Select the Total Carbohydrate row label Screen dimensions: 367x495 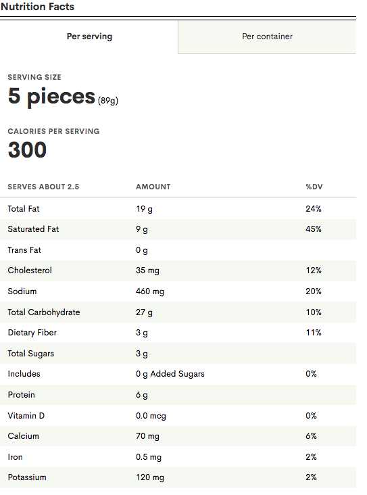click(x=44, y=312)
